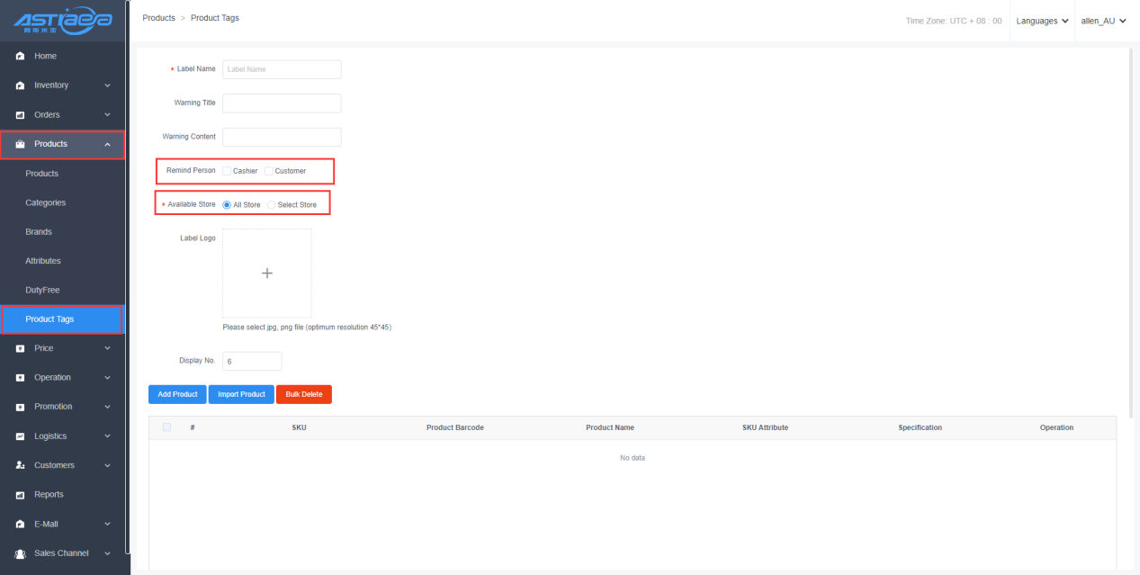Viewport: 1140px width, 575px height.
Task: Click the Logistics icon in sidebar
Action: point(20,436)
